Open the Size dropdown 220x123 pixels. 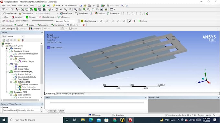click(6, 17)
